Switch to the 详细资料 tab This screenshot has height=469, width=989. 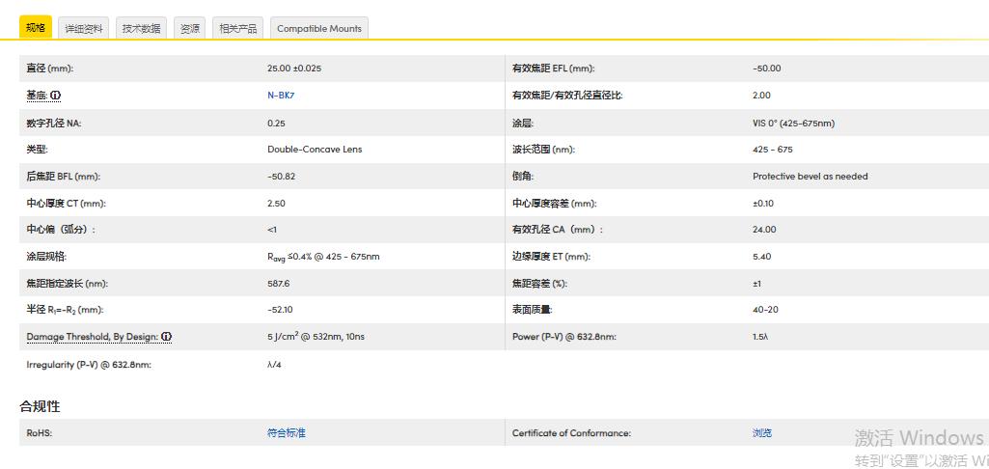[x=84, y=28]
